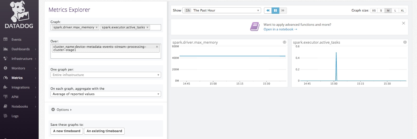The image size is (417, 139).
Task: Open the aggregation method dropdown
Action: coord(106,94)
